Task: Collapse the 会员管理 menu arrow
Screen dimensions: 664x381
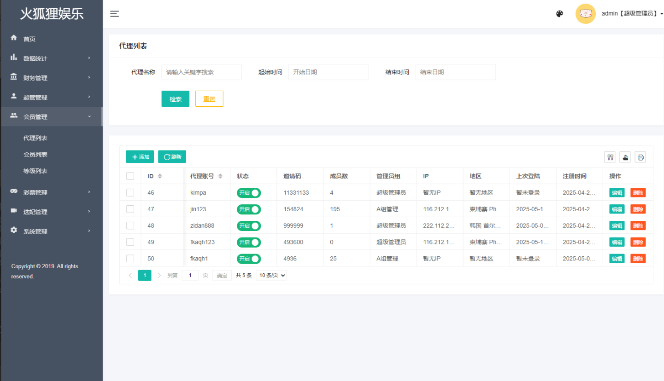Action: point(89,116)
